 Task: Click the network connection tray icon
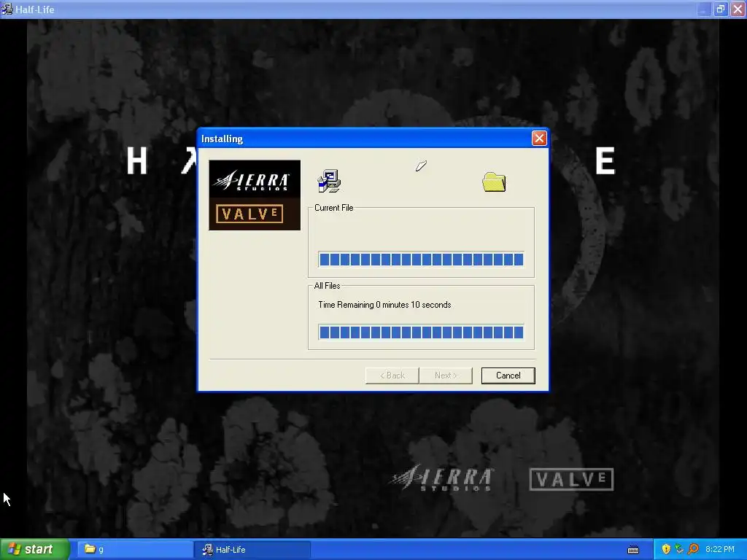tap(679, 549)
